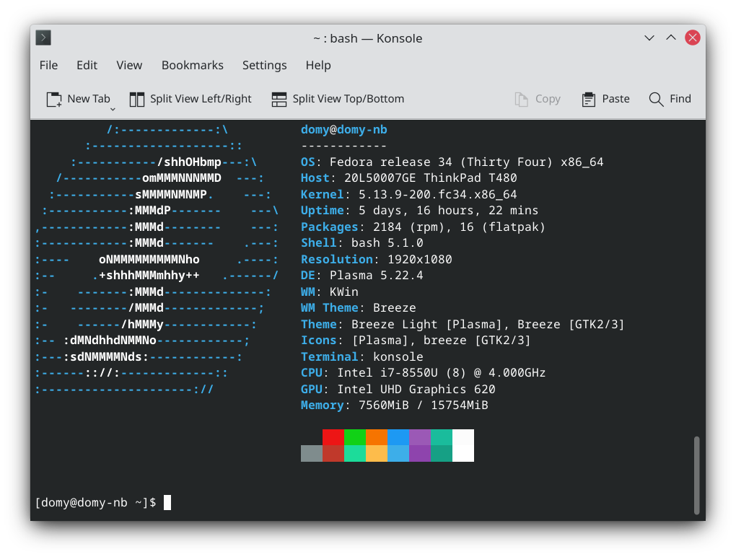Viewport: 736px width, 557px height.
Task: Click the Copy button label
Action: tap(548, 99)
